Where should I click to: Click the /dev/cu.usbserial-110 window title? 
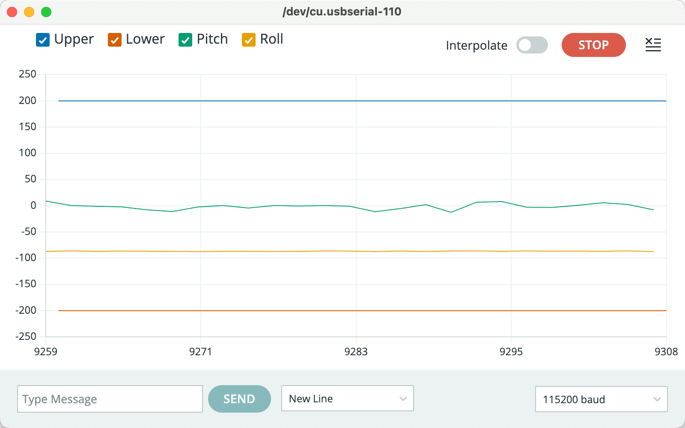[x=342, y=12]
